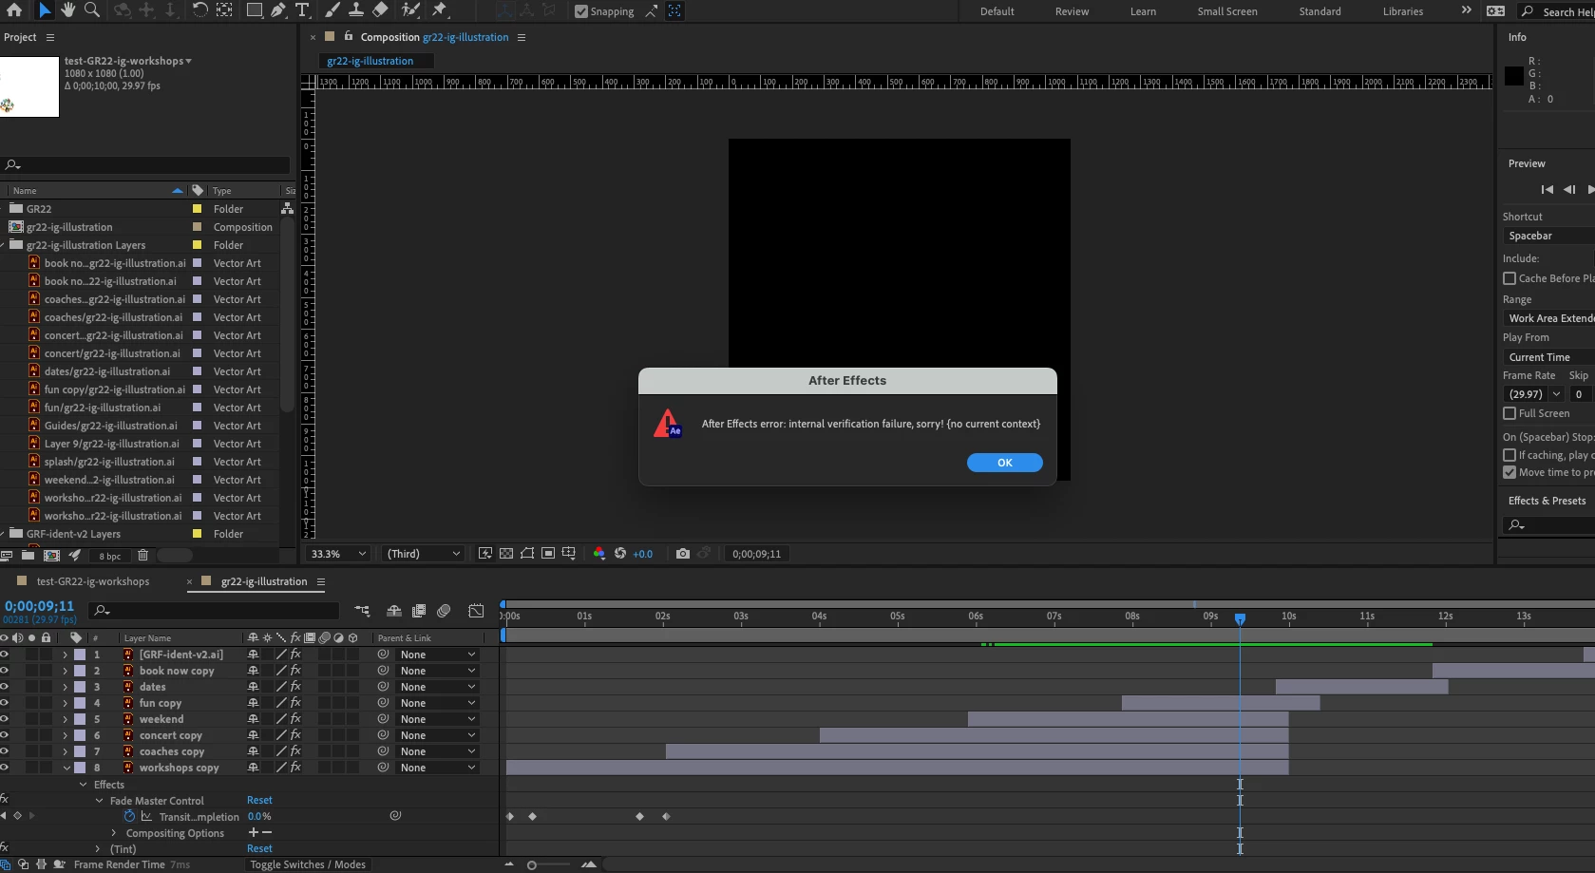
Task: Select the Rectangle shape tool
Action: pos(255,10)
